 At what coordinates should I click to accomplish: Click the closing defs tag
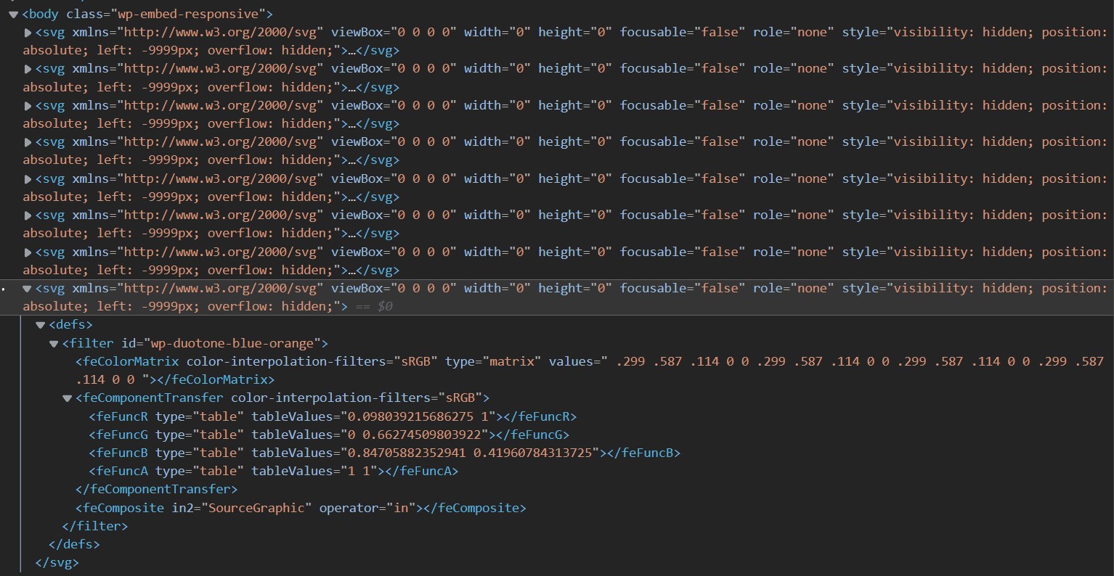point(74,544)
